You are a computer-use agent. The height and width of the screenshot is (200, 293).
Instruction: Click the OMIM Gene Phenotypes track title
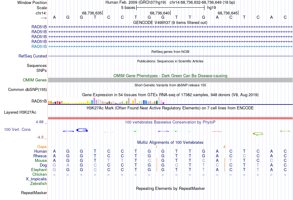pos(170,76)
